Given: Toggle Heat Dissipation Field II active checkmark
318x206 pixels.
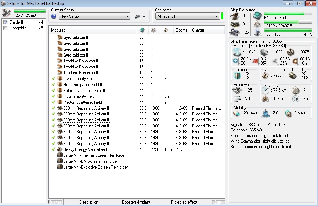Looking at the screenshot, I should tap(53, 85).
